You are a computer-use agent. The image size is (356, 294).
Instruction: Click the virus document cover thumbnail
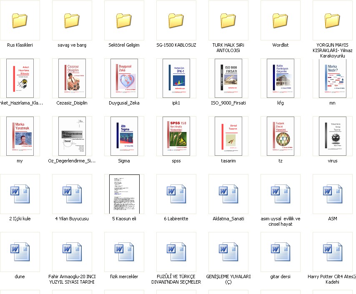pyautogui.click(x=333, y=136)
